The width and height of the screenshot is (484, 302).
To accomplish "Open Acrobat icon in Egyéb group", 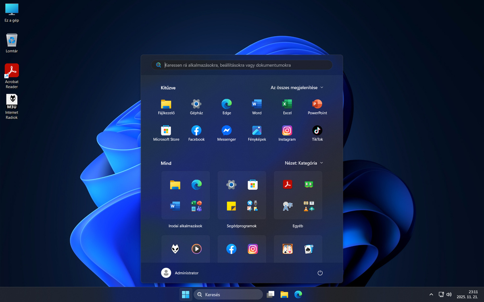I will coord(288,185).
